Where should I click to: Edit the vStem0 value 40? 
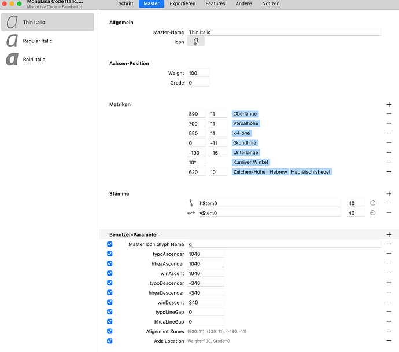click(356, 213)
